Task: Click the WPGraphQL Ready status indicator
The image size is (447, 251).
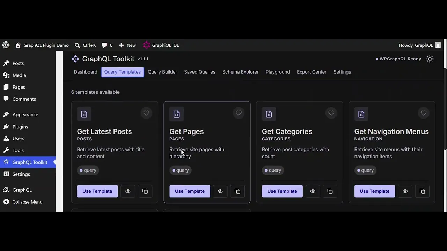Action: pyautogui.click(x=398, y=59)
